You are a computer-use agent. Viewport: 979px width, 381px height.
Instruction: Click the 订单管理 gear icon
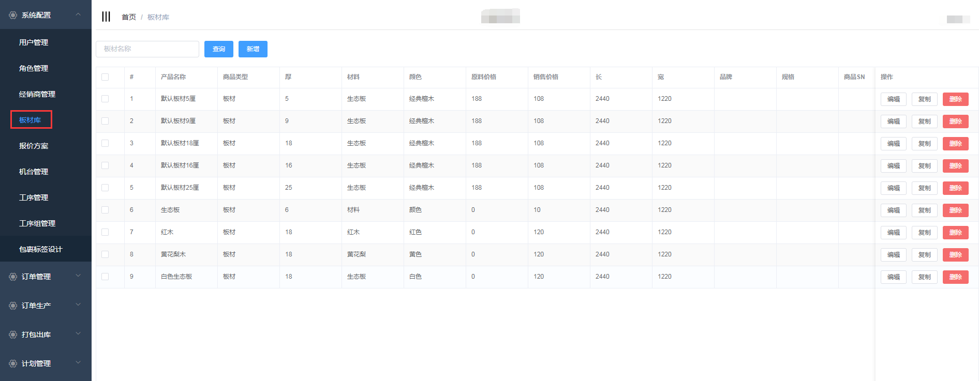pyautogui.click(x=13, y=277)
